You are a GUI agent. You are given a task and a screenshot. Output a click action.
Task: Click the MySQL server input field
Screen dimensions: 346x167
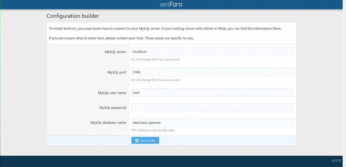pyautogui.click(x=212, y=52)
